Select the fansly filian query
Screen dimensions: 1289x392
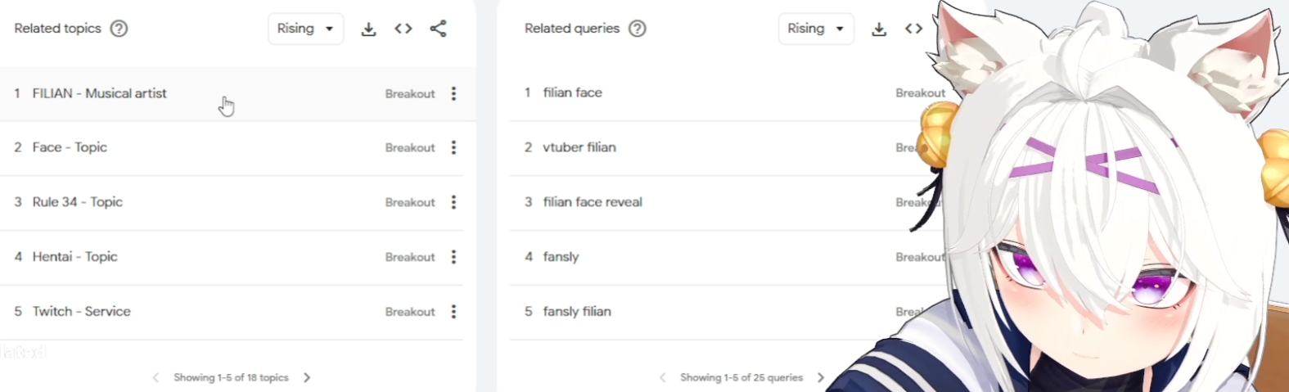(x=577, y=312)
